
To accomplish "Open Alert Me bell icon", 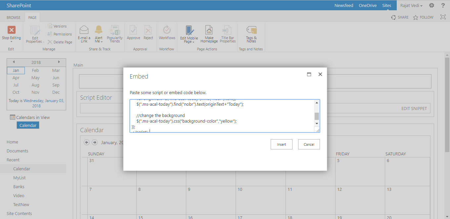I will tap(99, 30).
